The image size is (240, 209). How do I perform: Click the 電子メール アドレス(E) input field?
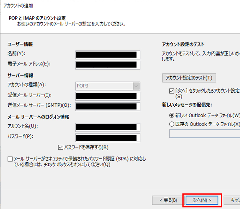[x=108, y=64]
